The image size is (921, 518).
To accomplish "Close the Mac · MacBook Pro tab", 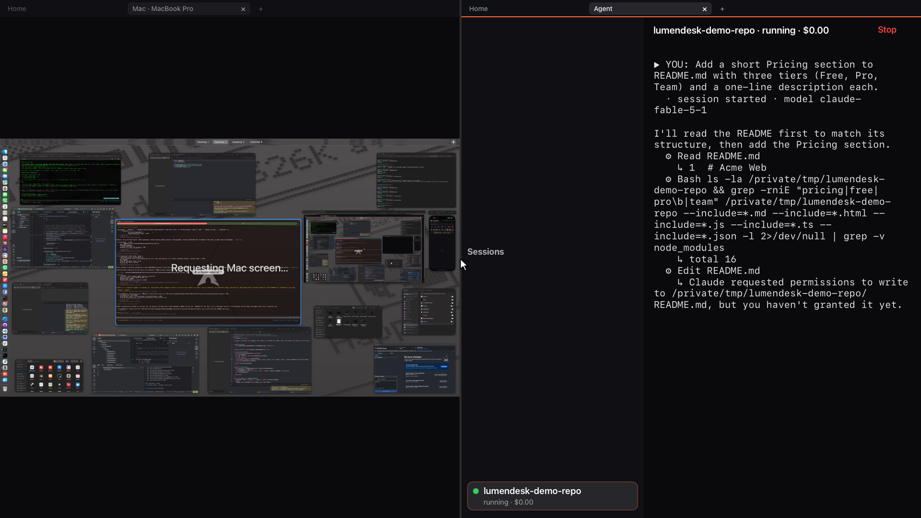I will [x=243, y=9].
